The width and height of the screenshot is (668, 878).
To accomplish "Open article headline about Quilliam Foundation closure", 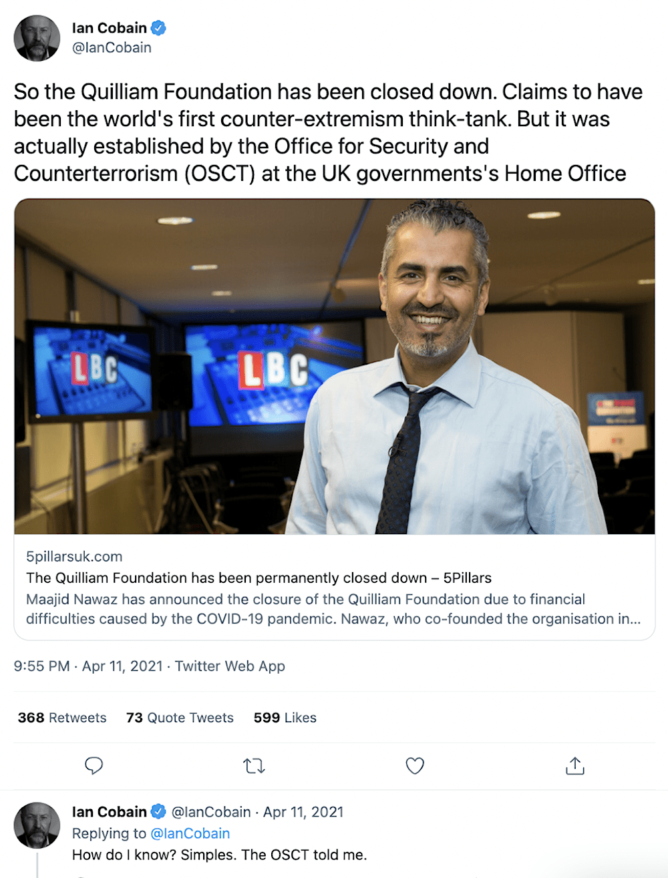I will click(x=259, y=578).
